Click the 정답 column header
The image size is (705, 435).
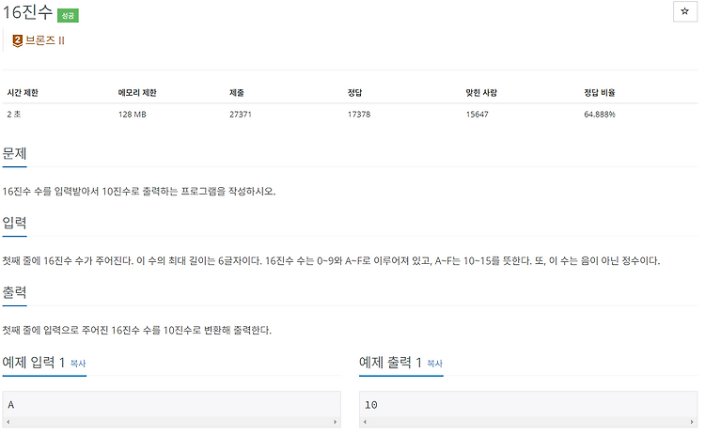354,93
